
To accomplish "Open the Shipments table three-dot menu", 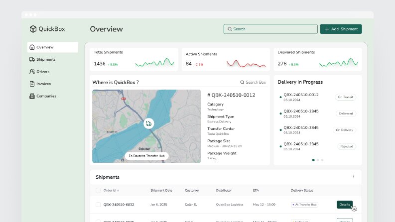I will 354,176.
